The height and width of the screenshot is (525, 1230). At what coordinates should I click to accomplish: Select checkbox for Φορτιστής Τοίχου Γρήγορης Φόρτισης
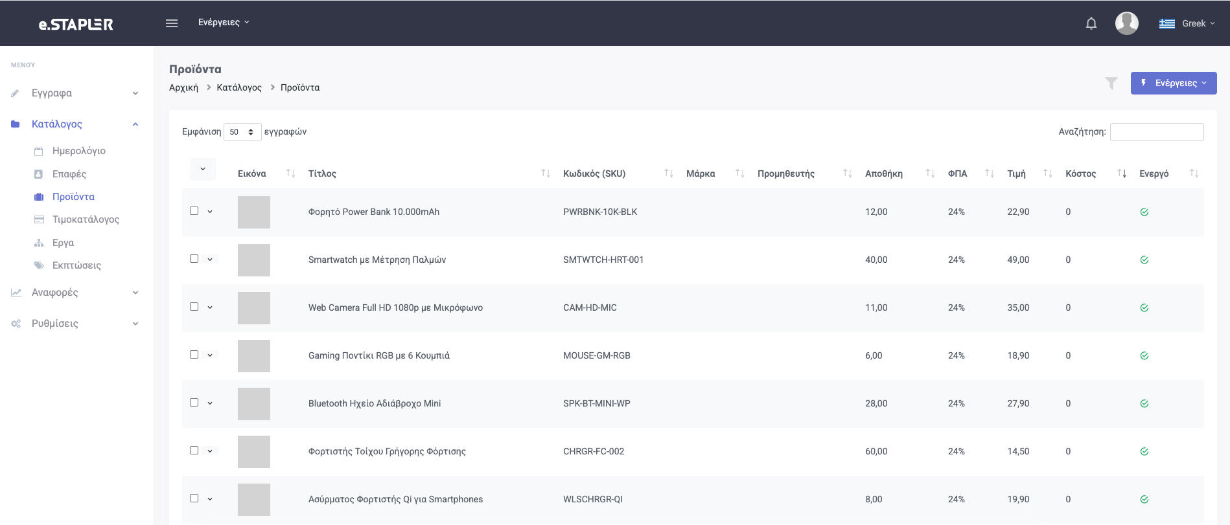194,451
